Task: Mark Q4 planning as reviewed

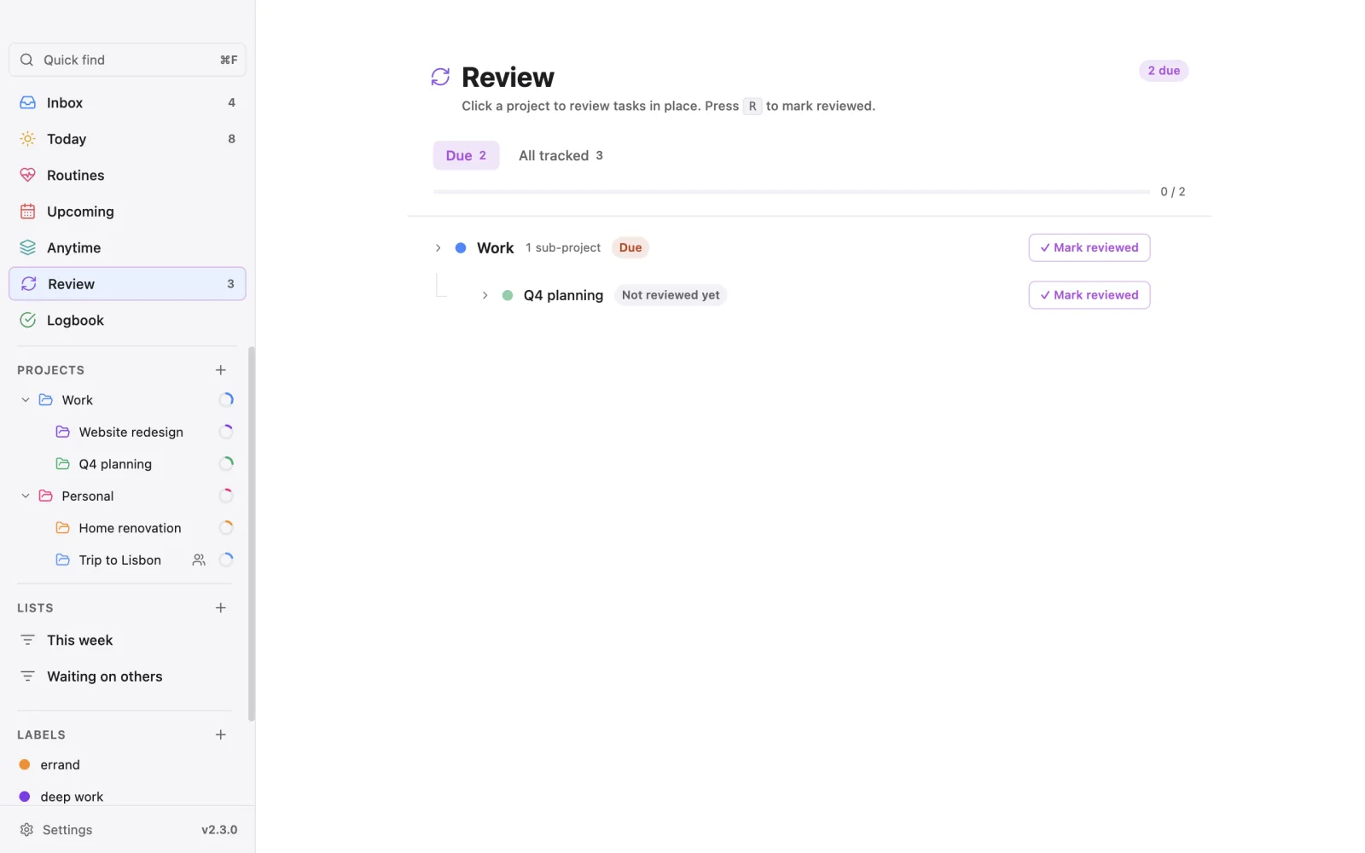Action: (1089, 295)
